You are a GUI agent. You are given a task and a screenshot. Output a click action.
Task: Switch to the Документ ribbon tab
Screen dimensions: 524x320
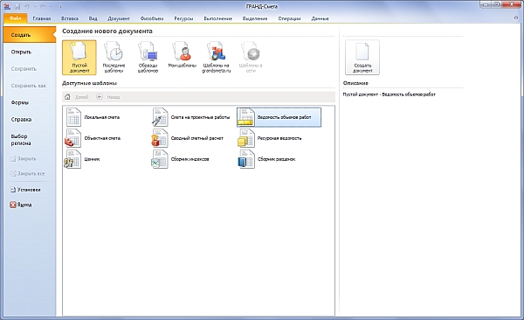click(x=119, y=18)
